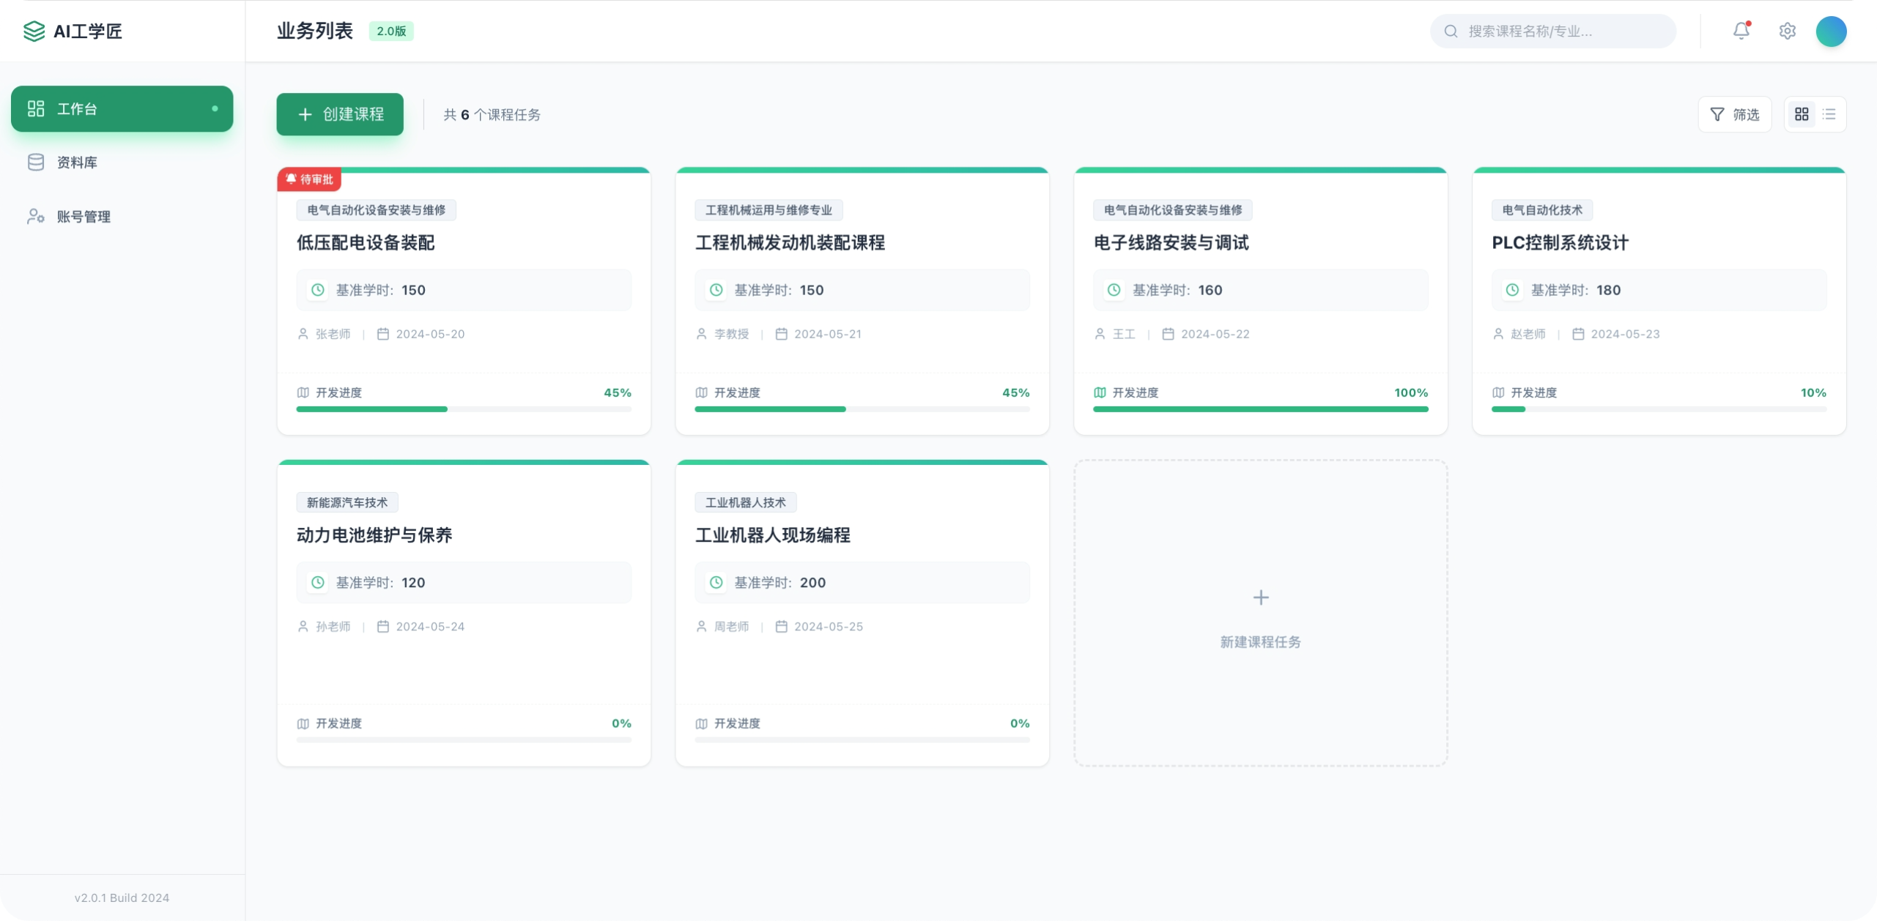Click the plus icon in 新建课程任务 card
1877x921 pixels.
1260,597
